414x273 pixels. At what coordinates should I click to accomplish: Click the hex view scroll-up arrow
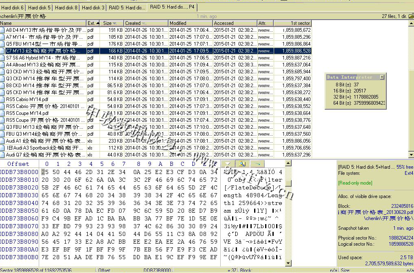point(288,163)
